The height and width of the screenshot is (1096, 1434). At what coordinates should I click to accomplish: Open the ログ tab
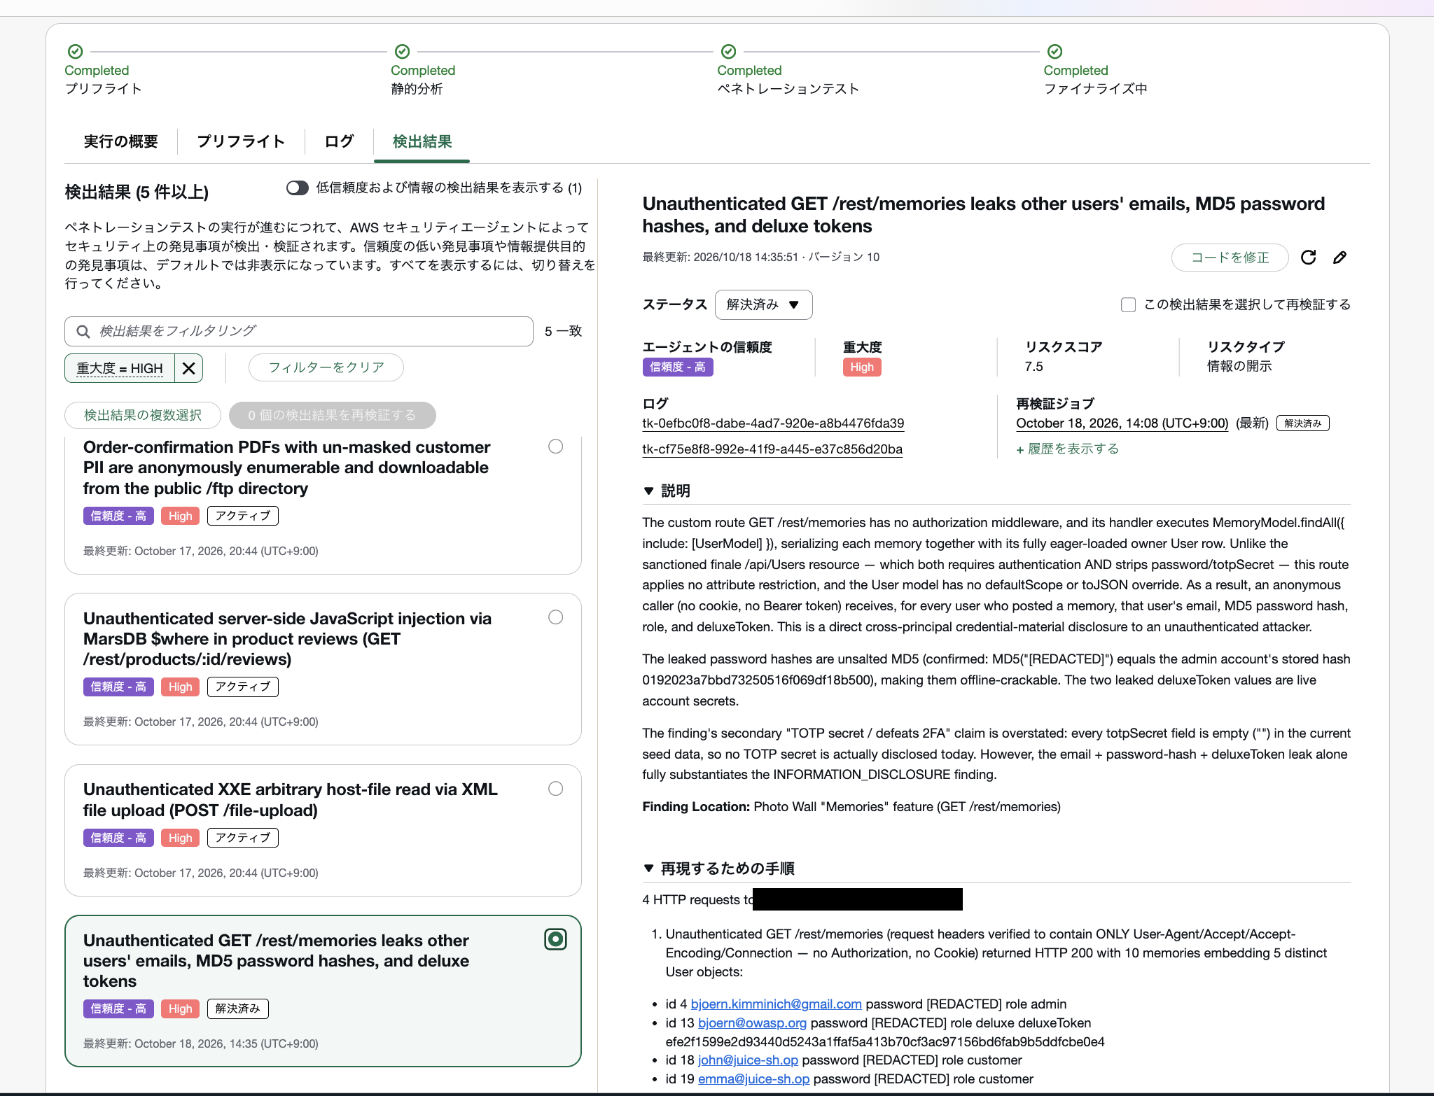pyautogui.click(x=339, y=141)
